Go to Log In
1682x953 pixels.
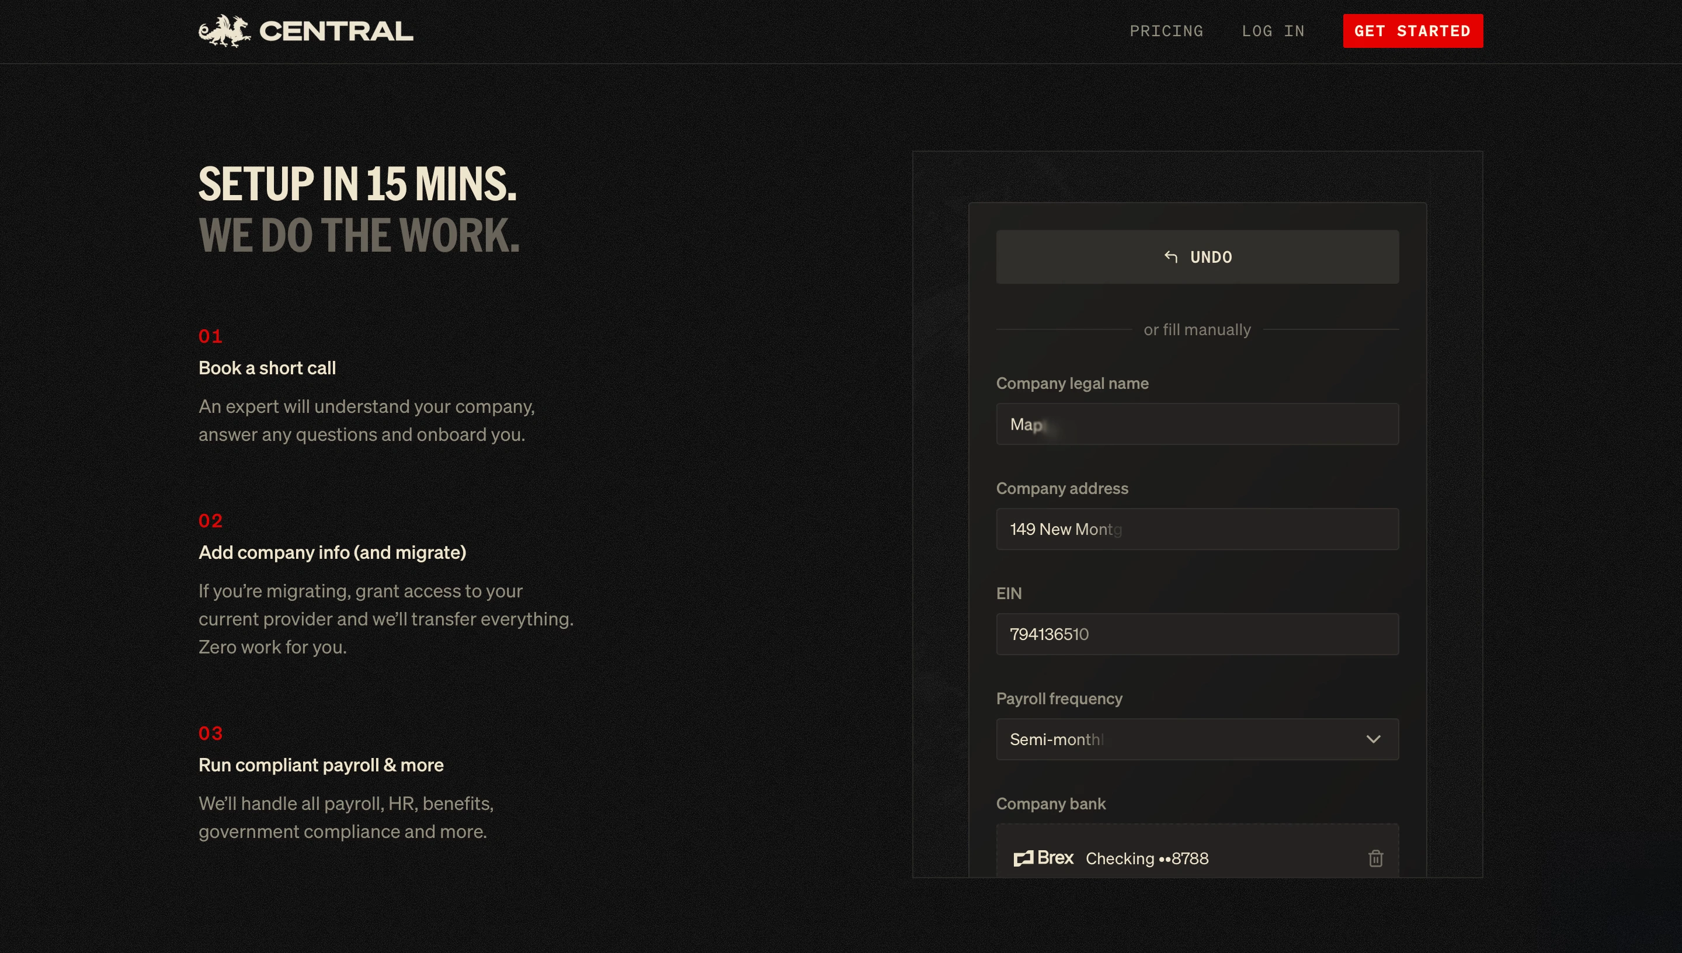(x=1273, y=31)
